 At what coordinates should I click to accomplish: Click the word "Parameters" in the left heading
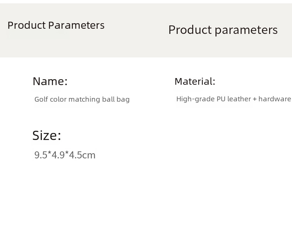point(77,25)
